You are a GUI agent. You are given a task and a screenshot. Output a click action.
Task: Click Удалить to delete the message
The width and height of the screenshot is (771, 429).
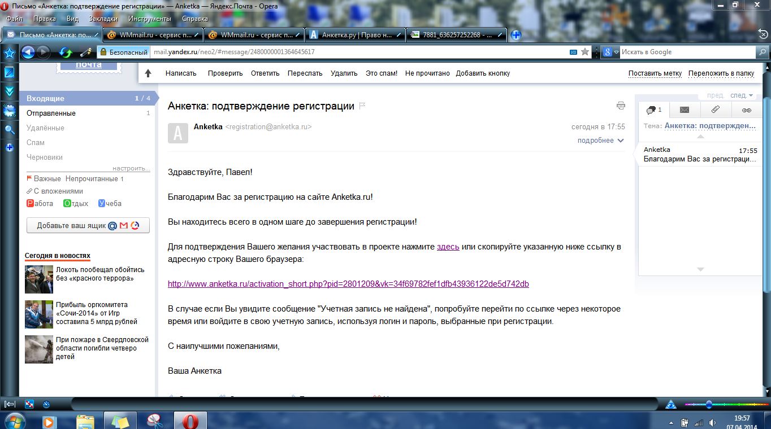(344, 73)
